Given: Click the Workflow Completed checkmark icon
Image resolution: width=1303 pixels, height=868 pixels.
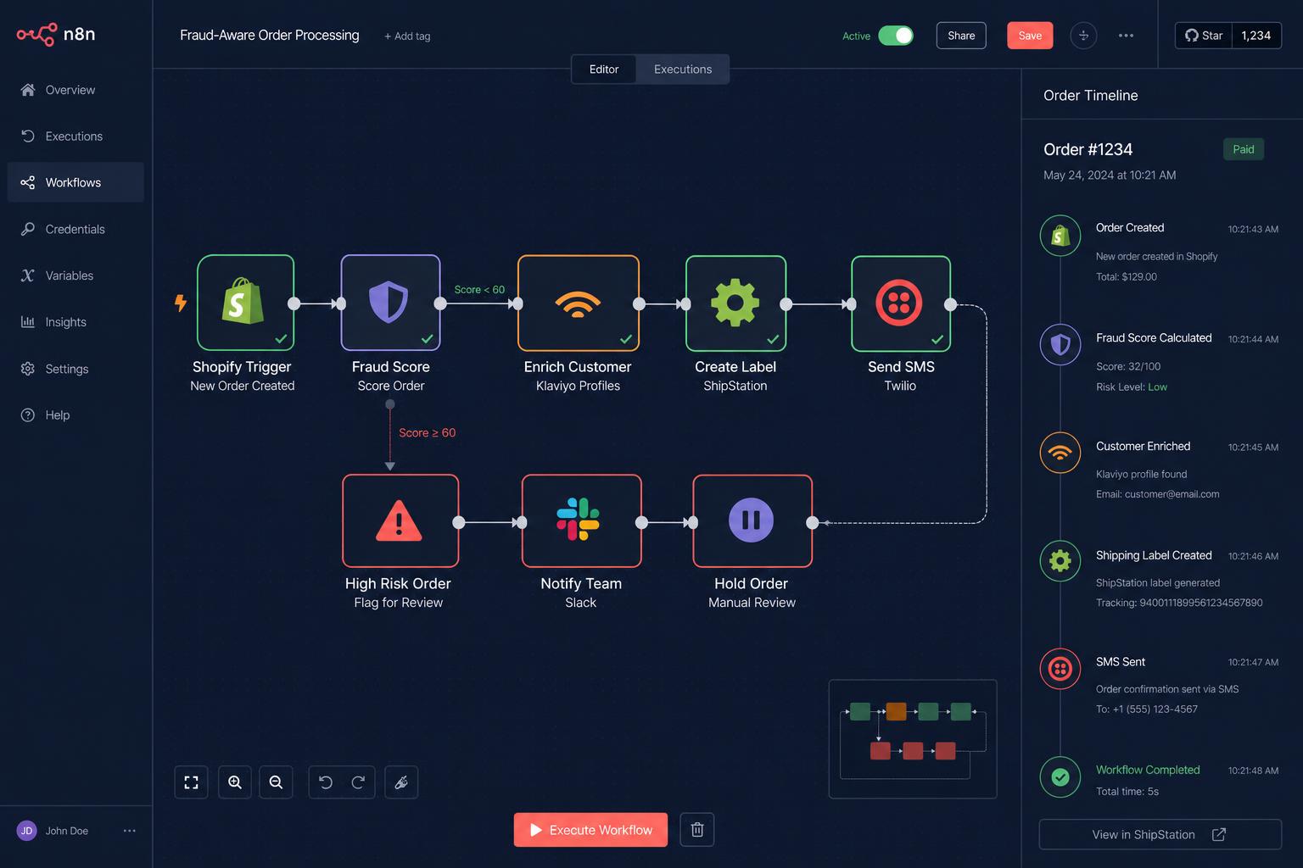Looking at the screenshot, I should click(1060, 776).
